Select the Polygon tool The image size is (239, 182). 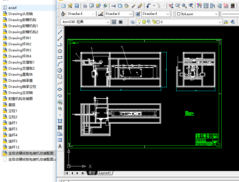point(60,51)
